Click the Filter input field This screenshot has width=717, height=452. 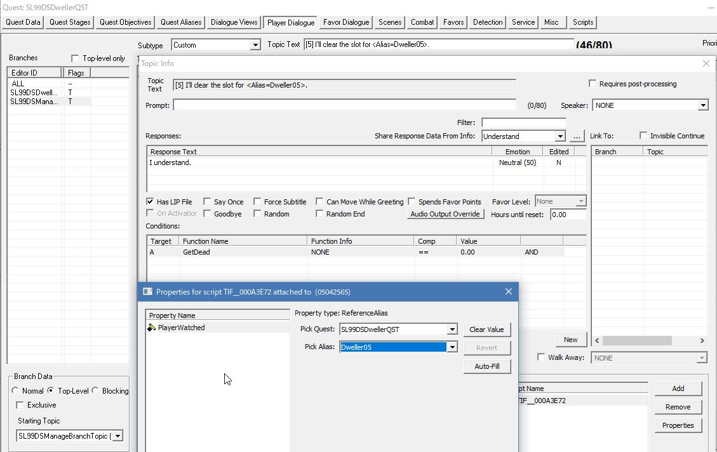(523, 123)
